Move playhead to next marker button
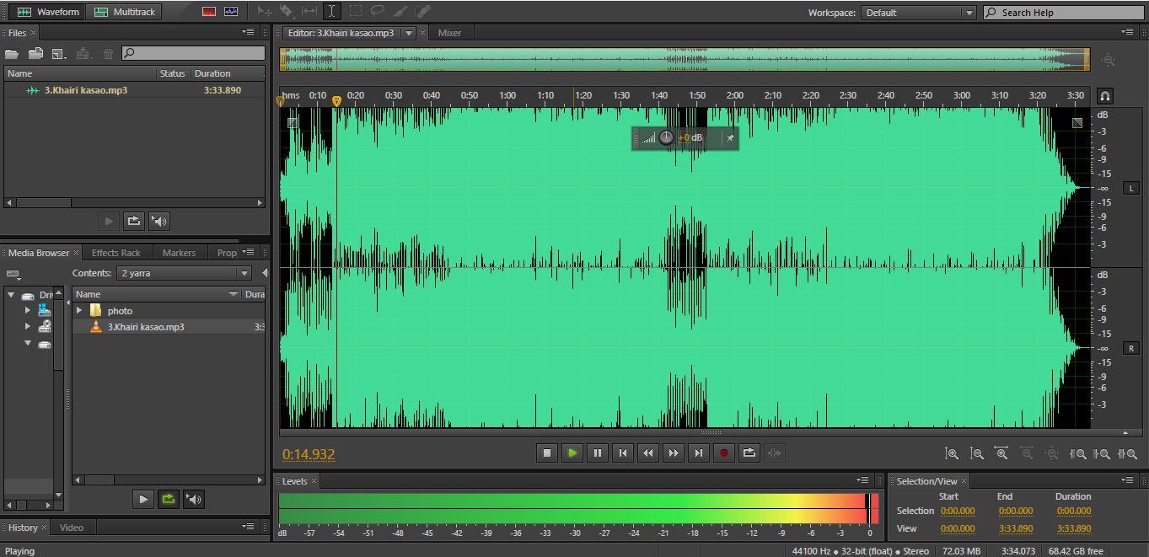This screenshot has width=1149, height=557. [x=698, y=453]
